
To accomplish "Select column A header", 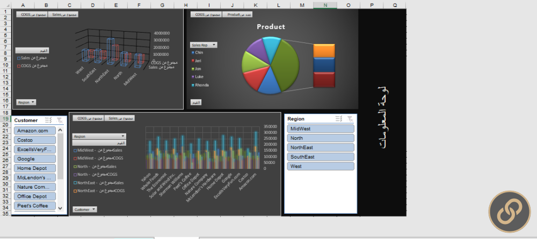I will 23,5.
